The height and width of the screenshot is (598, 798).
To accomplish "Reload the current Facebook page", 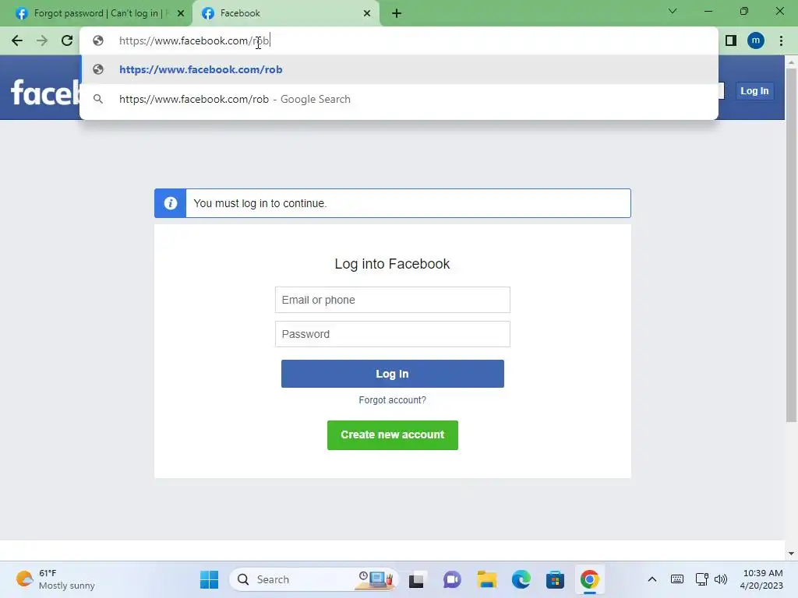I will tap(67, 40).
